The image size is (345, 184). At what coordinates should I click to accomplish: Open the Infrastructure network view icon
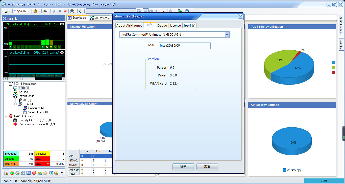point(23,173)
